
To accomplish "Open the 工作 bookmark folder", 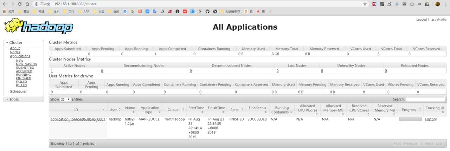I will coord(69,12).
